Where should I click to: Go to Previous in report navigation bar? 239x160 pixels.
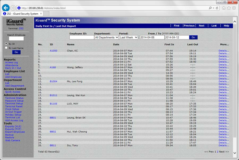(189, 26)
